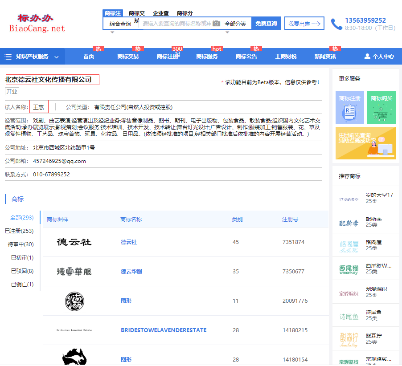The height and width of the screenshot is (366, 402).
Task: Click the Bridestowe Lavender Estate trademark image
Action: (74, 330)
